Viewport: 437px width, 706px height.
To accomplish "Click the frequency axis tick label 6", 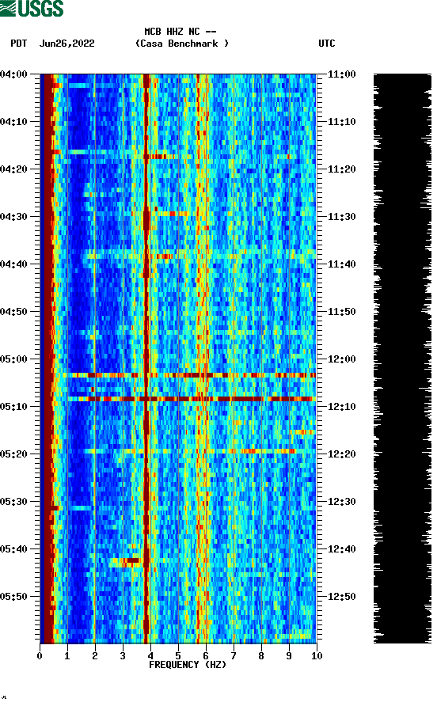I will coord(206,656).
